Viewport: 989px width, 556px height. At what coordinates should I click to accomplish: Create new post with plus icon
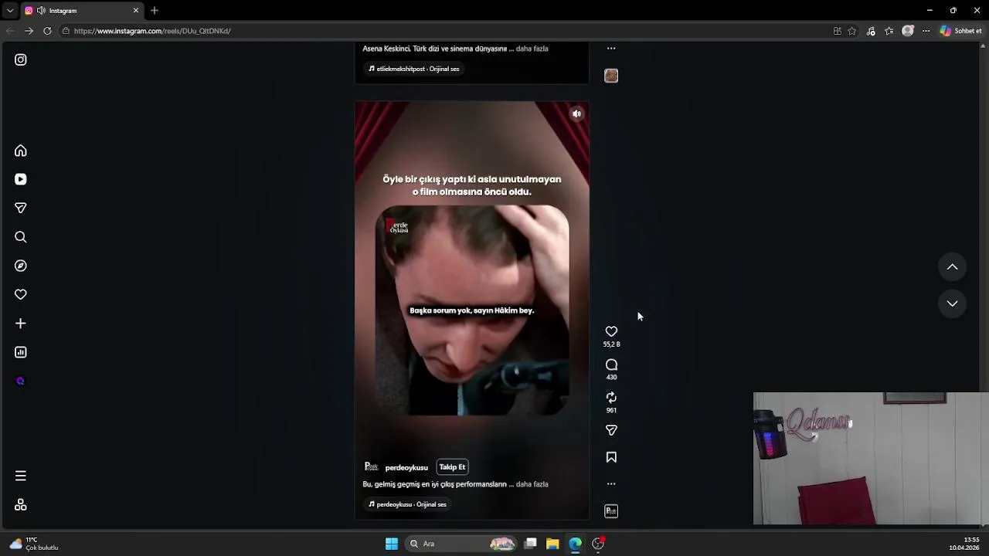click(21, 324)
